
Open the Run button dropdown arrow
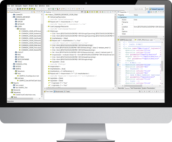[55, 9]
